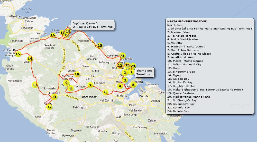Select legend entry 14. Mgarr

(174, 75)
